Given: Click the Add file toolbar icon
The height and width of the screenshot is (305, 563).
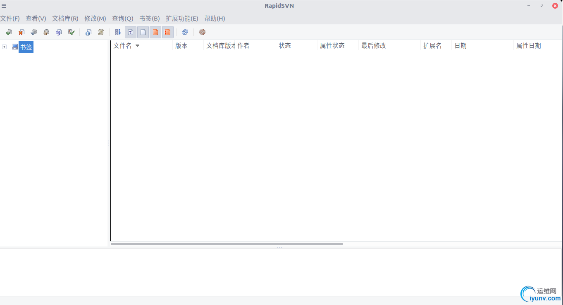Looking at the screenshot, I should (9, 32).
